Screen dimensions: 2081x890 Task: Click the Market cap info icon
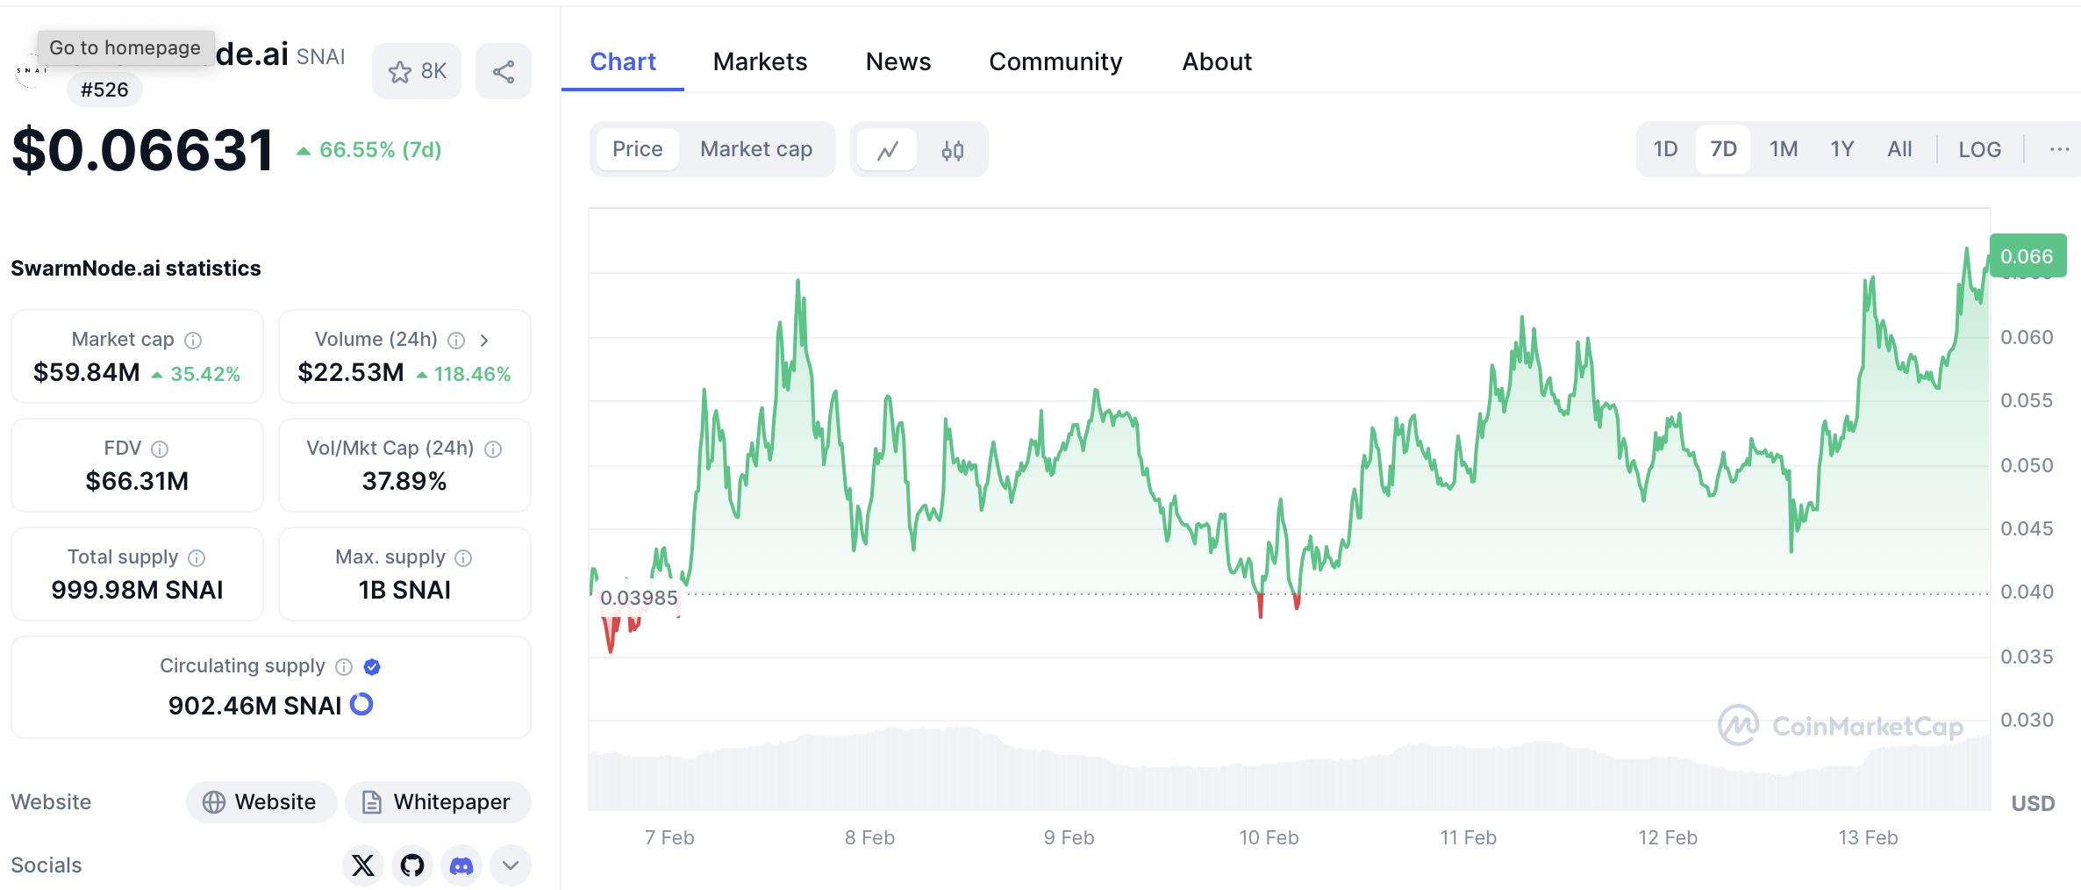click(194, 340)
